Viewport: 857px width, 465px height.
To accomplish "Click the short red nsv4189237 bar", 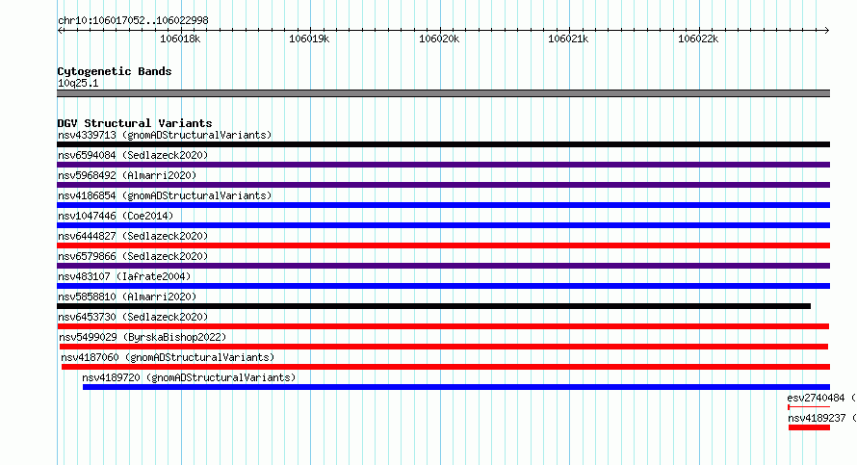I will (x=810, y=427).
